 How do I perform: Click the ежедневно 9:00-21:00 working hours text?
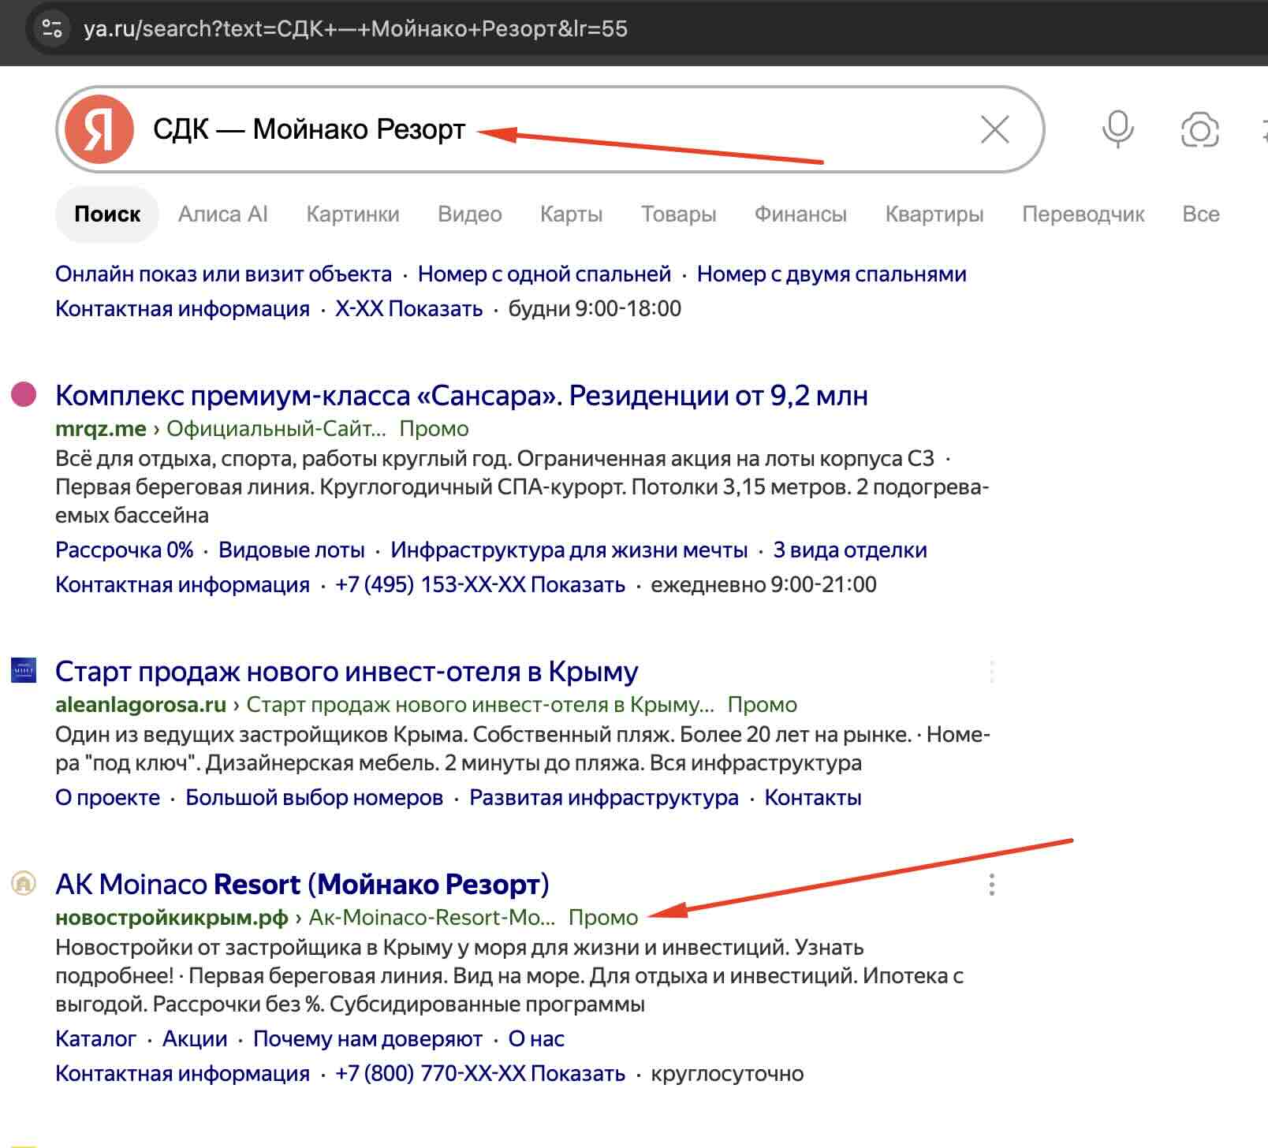[x=763, y=585]
